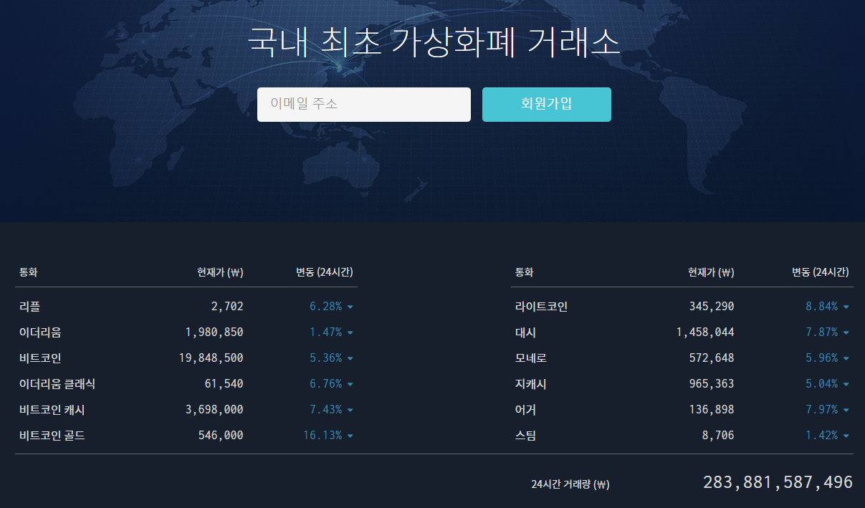Click the down arrow beside 모네로 5.96%
This screenshot has height=508, width=865.
pos(846,359)
